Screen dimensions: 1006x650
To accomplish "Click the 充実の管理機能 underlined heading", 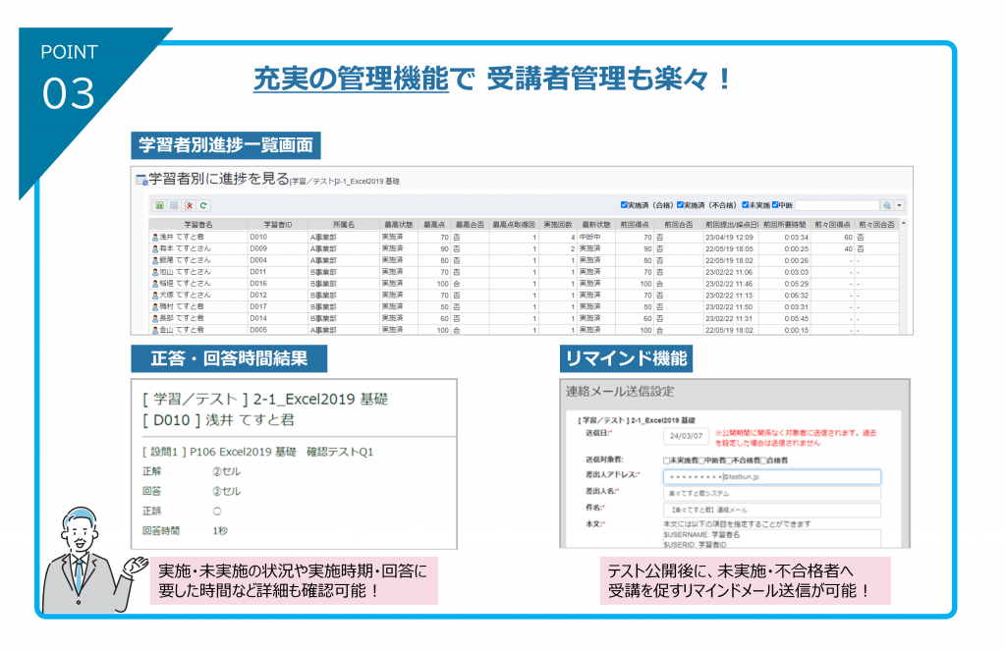I will pyautogui.click(x=351, y=79).
